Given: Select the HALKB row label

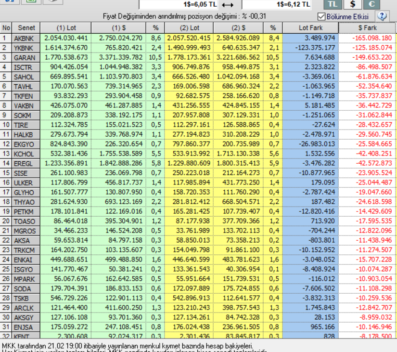Looking at the screenshot, I should tap(26, 135).
